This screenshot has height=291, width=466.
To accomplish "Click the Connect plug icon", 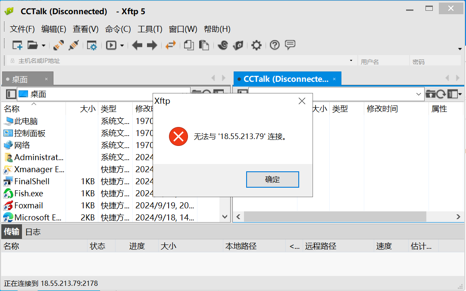I will pyautogui.click(x=59, y=45).
